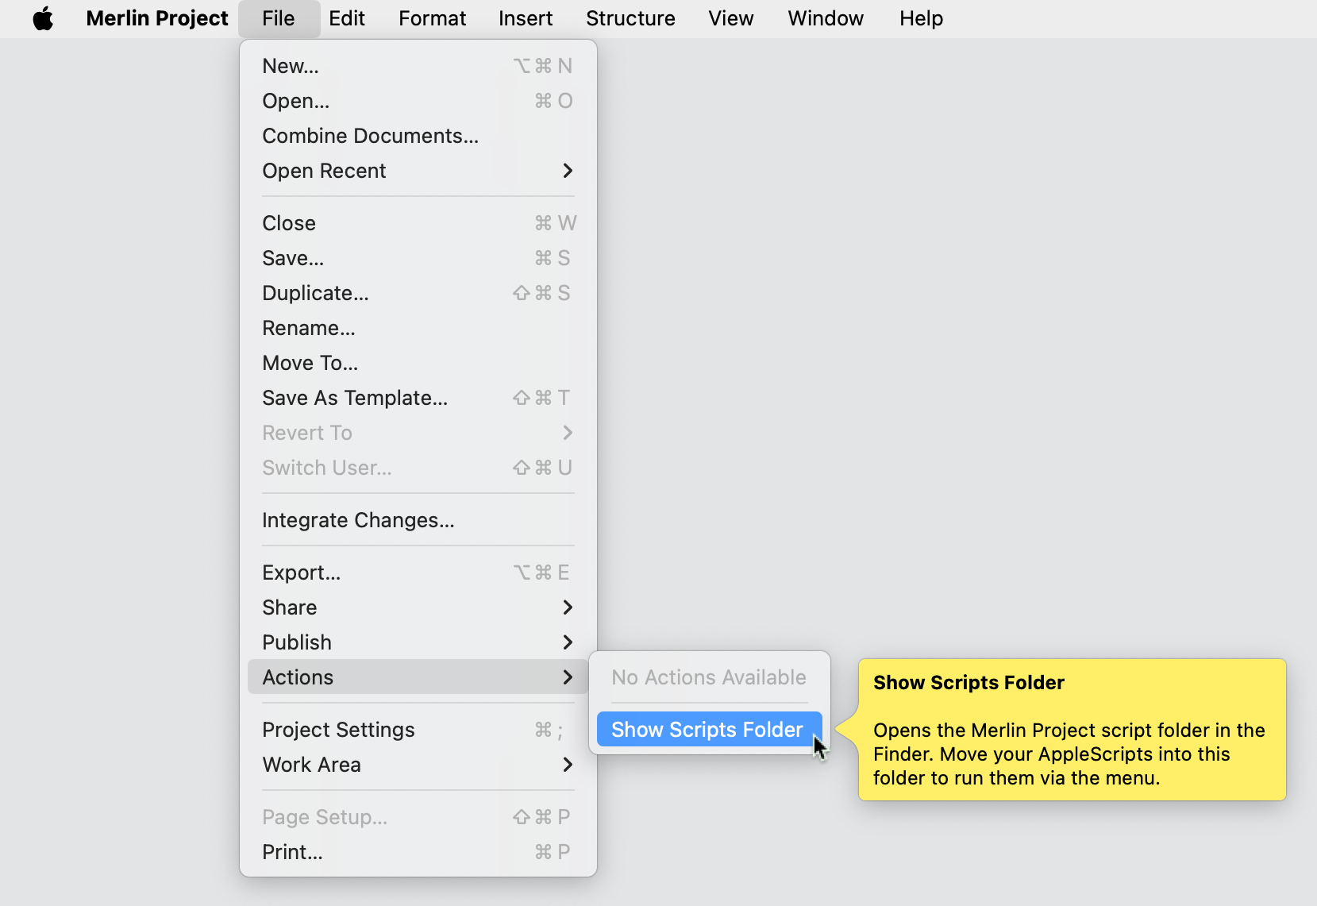Open the View menu
1317x906 pixels.
coord(731,18)
